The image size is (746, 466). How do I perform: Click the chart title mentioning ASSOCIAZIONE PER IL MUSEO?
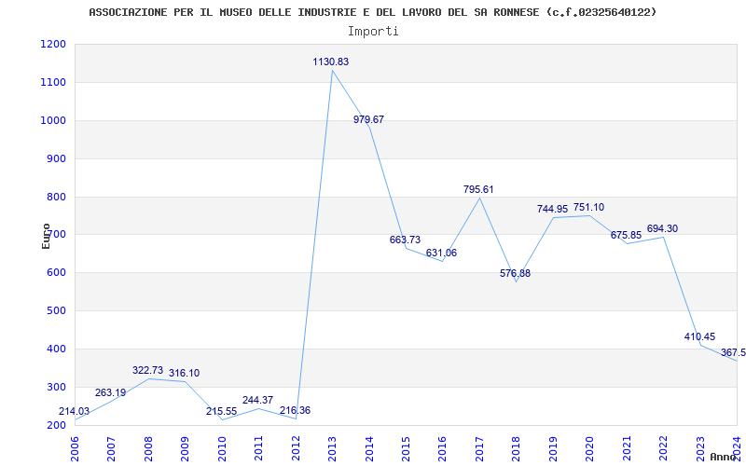pos(372,12)
